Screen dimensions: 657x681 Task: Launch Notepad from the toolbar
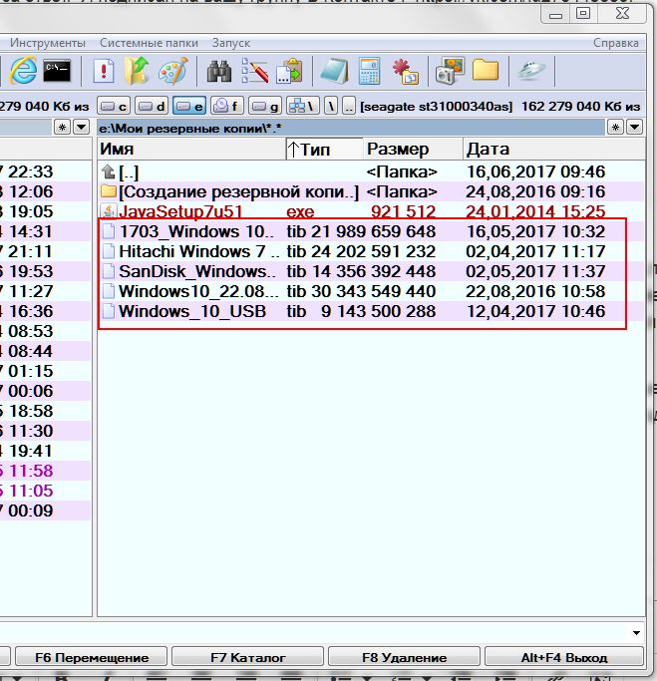(334, 71)
